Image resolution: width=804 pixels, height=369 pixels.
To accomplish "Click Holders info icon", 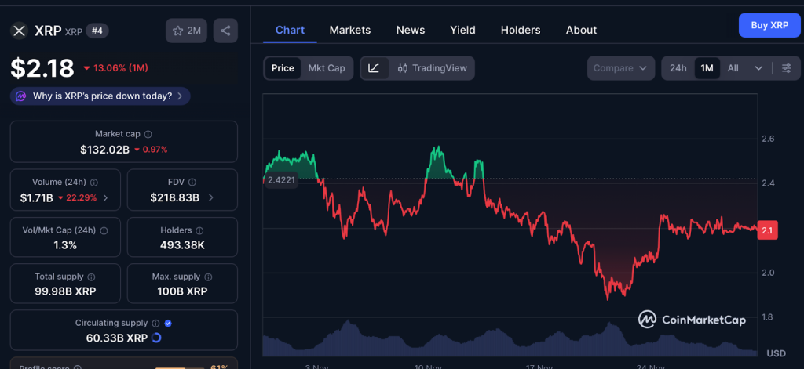I will (x=199, y=231).
